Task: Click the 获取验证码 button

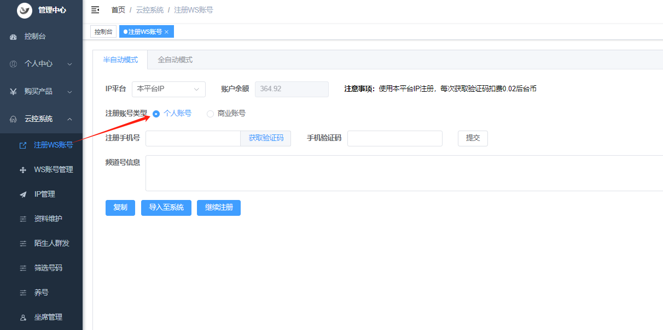Action: pos(266,138)
